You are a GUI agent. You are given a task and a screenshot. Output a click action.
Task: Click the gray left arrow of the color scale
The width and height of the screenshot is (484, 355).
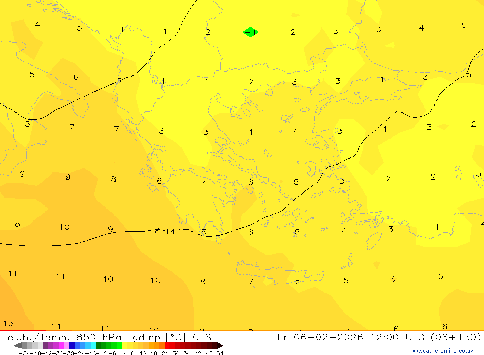pyautogui.click(x=17, y=346)
